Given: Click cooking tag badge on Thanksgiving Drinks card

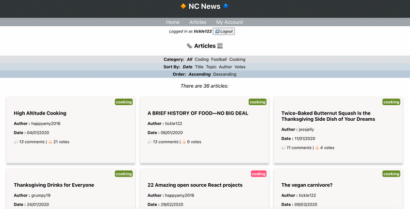Looking at the screenshot, I should [x=124, y=174].
